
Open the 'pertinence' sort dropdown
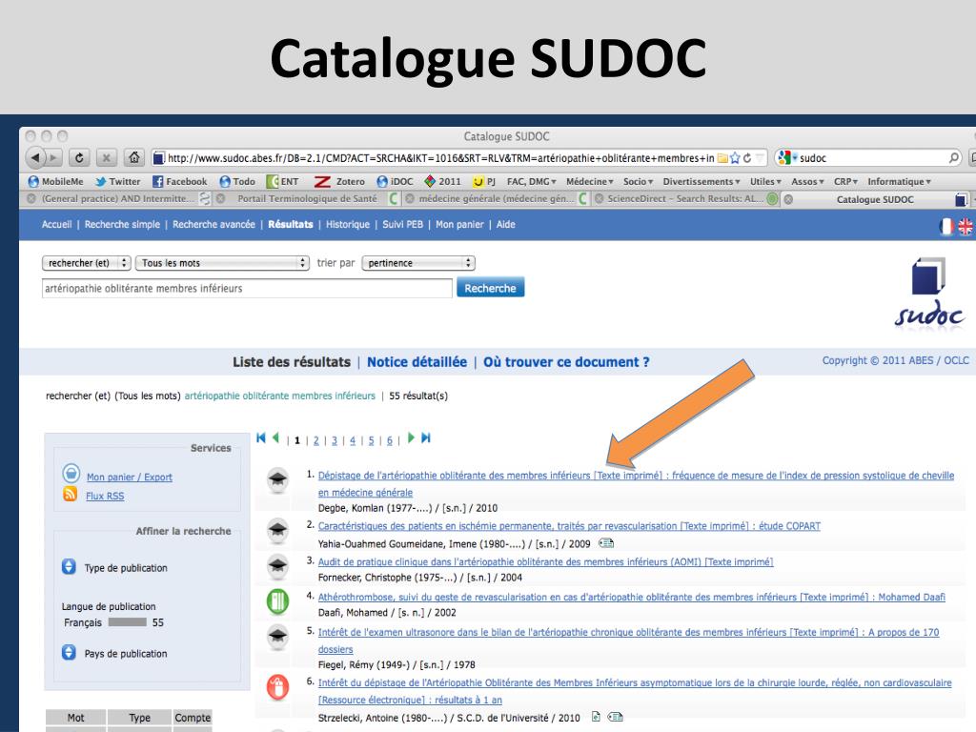(418, 263)
